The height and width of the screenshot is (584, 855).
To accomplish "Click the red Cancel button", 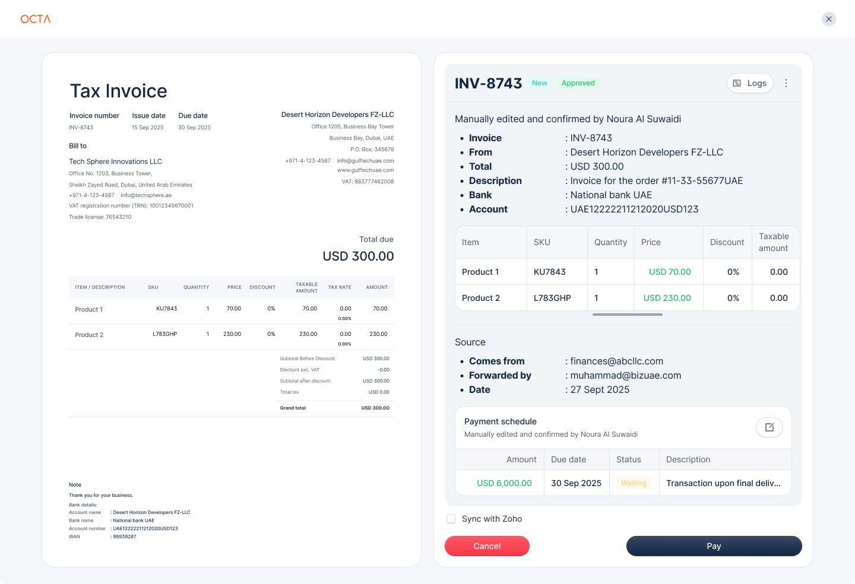I will (487, 546).
